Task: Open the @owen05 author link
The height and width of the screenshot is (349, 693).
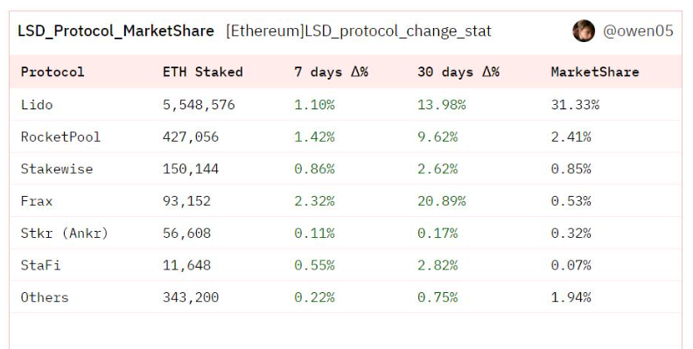Action: coord(638,31)
